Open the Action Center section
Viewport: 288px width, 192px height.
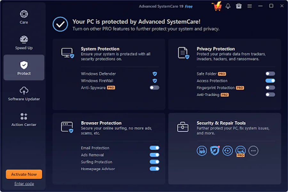click(24, 119)
